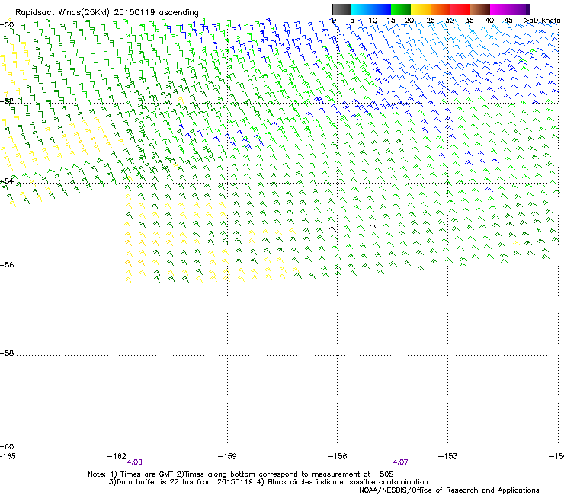Screen dimensions: 564x495
Task: Click the cyan 5-10 knots color swatch
Action: [x=361, y=9]
